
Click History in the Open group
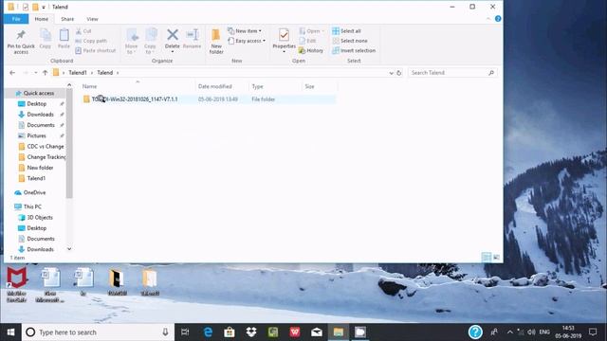pyautogui.click(x=311, y=50)
